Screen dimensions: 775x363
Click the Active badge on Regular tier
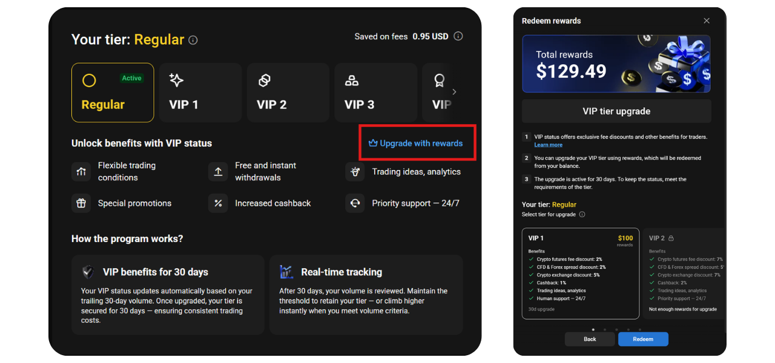pyautogui.click(x=131, y=78)
